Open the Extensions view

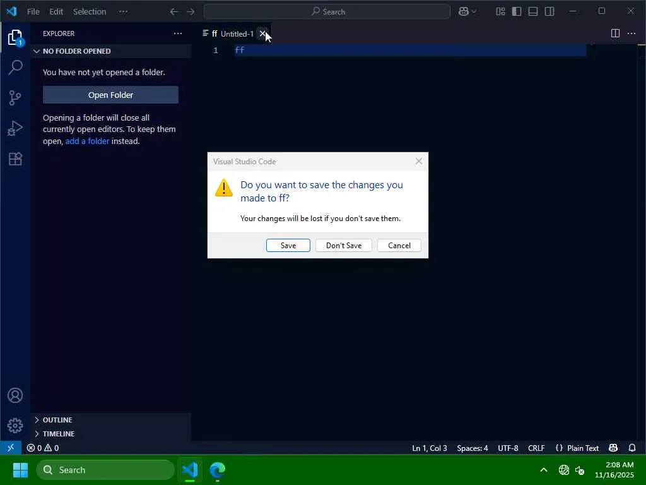pyautogui.click(x=15, y=159)
